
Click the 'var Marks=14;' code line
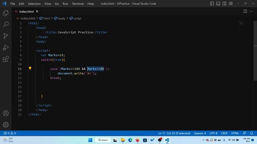(x=53, y=55)
